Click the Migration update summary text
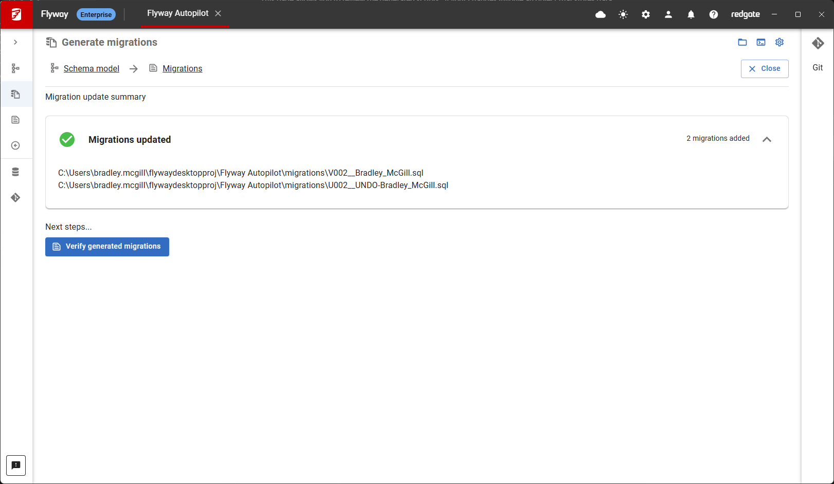This screenshot has height=484, width=834. pos(96,97)
